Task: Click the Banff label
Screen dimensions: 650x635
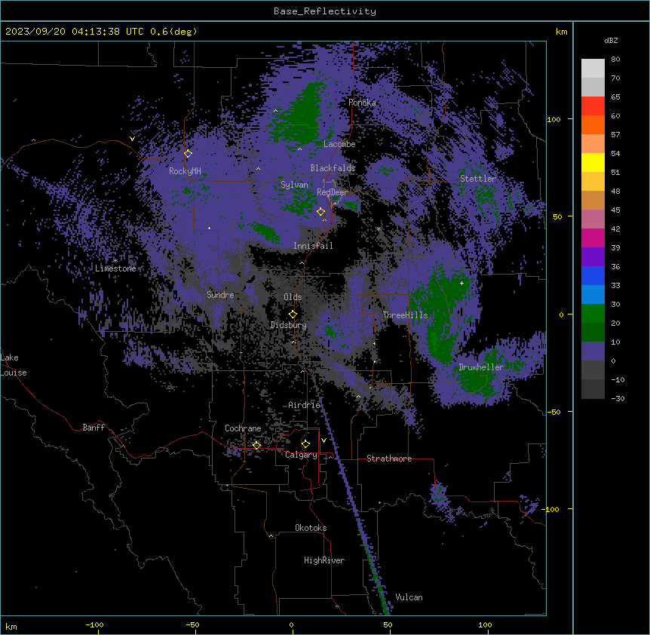Action: tap(94, 428)
